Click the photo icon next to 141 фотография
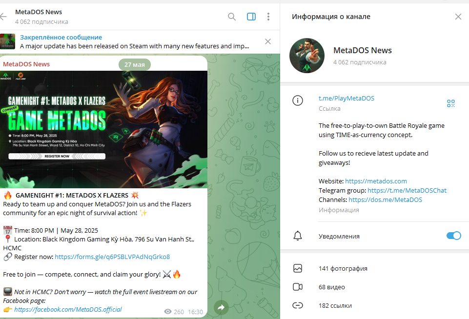Image resolution: width=469 pixels, height=319 pixels. pos(298,268)
